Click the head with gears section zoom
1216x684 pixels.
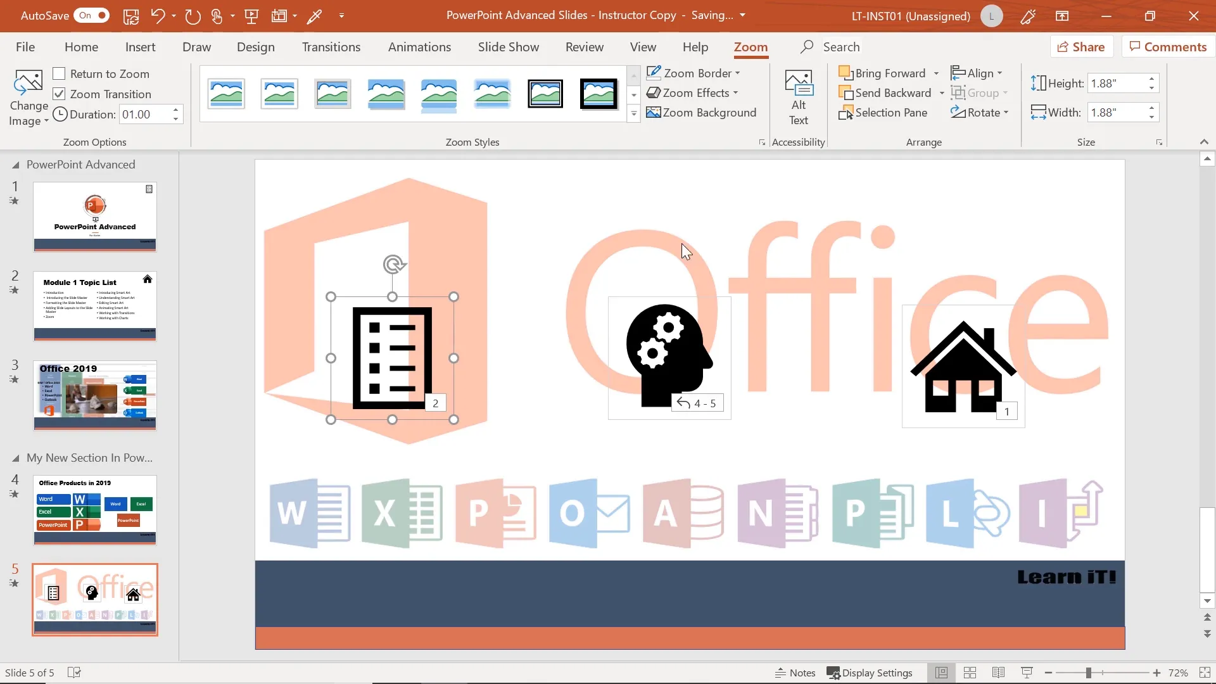coord(669,358)
